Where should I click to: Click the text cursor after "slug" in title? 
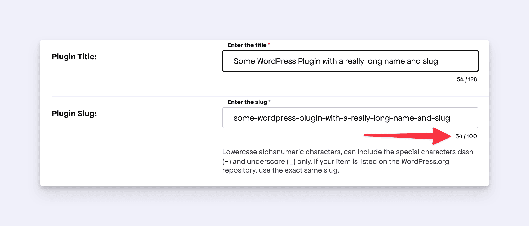point(438,61)
